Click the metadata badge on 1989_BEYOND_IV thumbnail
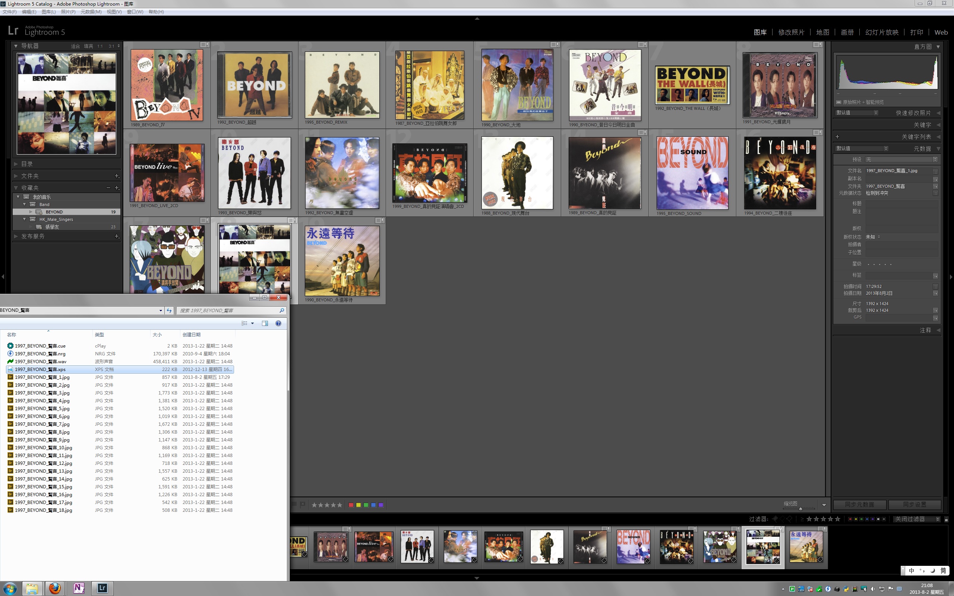Image resolution: width=954 pixels, height=596 pixels. pos(205,45)
